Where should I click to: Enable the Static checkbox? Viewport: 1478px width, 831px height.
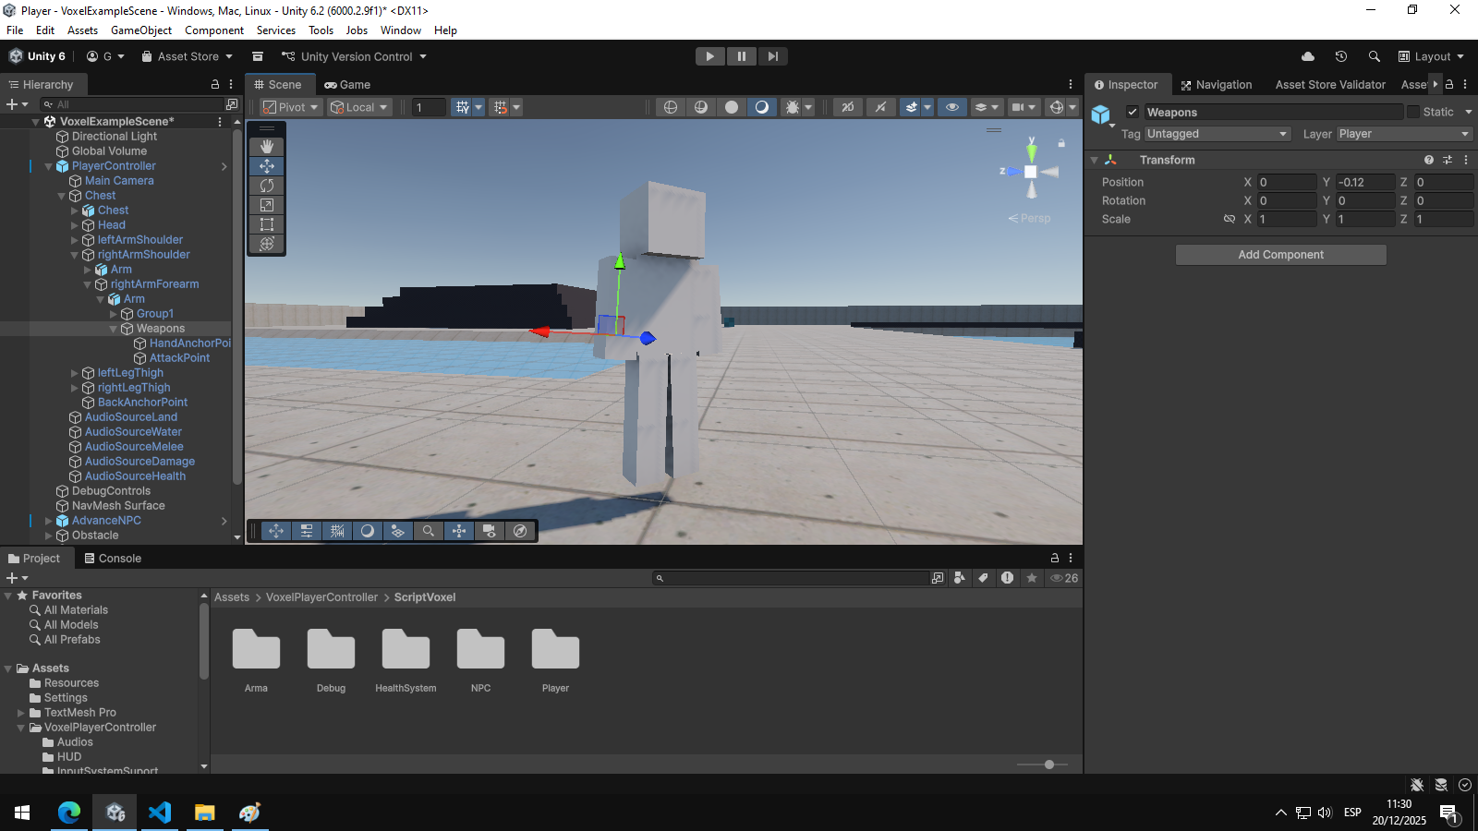click(x=1413, y=112)
